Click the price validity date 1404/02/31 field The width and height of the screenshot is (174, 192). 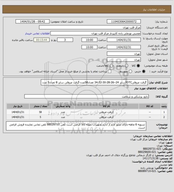[124, 47]
